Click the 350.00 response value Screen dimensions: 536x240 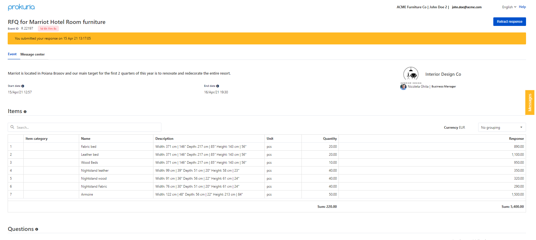(x=519, y=171)
